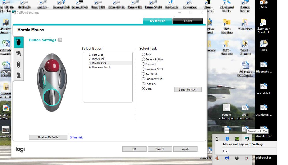Select the Page Up radio option
This screenshot has width=288, height=165.
[143, 84]
